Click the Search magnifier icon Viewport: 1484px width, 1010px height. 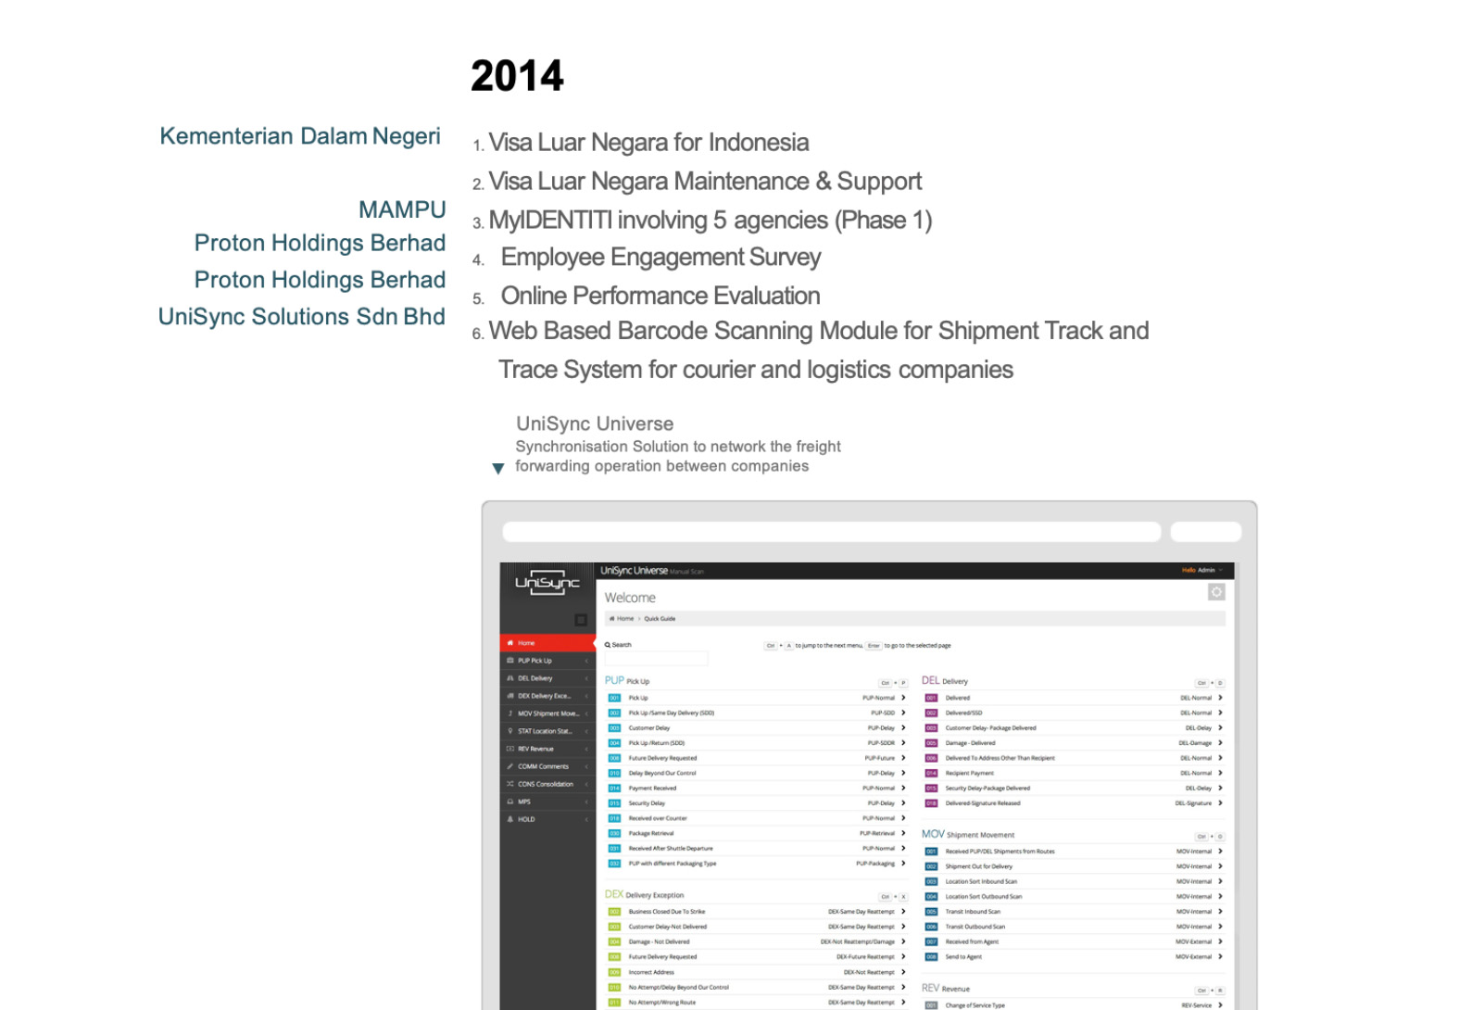(608, 645)
